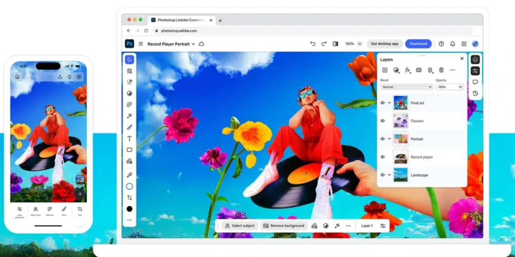
Task: Tap Retouch in the phone app toolbar
Action: coord(50,211)
